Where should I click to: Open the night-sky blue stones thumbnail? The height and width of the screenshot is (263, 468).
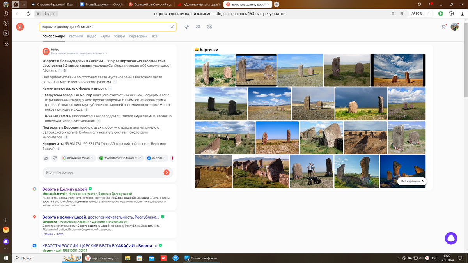coord(402,171)
